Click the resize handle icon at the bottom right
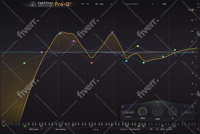 coord(198,129)
